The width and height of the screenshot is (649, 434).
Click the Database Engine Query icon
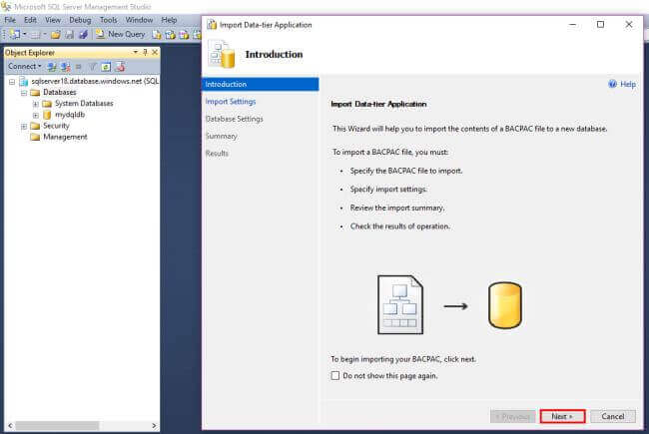pos(157,35)
